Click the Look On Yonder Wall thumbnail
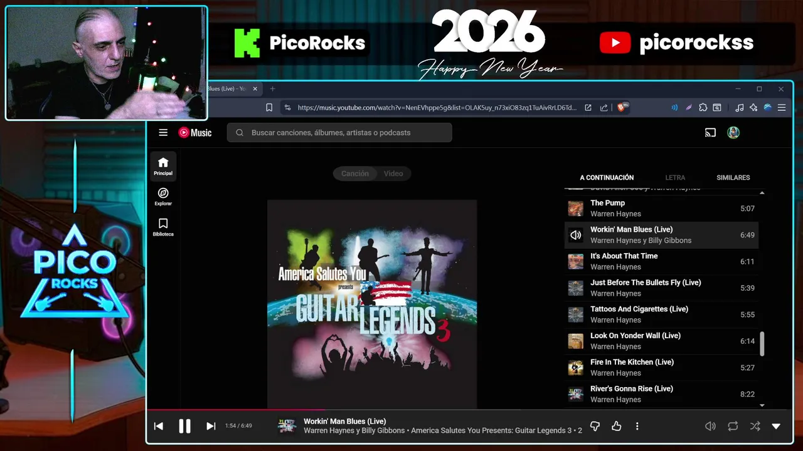The height and width of the screenshot is (451, 803). pyautogui.click(x=575, y=341)
